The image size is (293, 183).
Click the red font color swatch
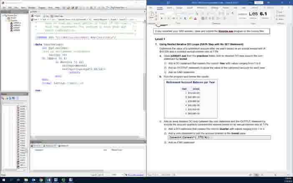(x=195, y=18)
